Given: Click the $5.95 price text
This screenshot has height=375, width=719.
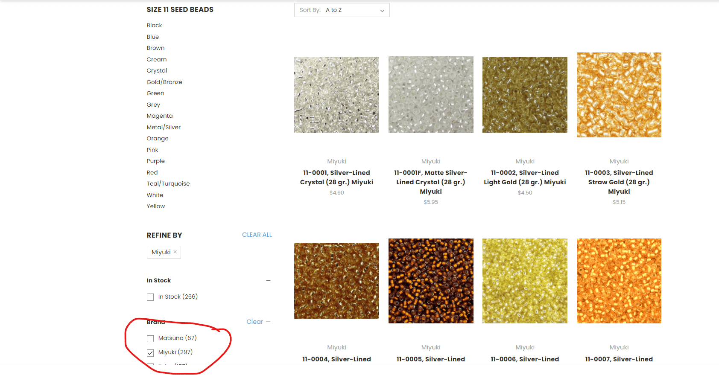Looking at the screenshot, I should coord(431,202).
